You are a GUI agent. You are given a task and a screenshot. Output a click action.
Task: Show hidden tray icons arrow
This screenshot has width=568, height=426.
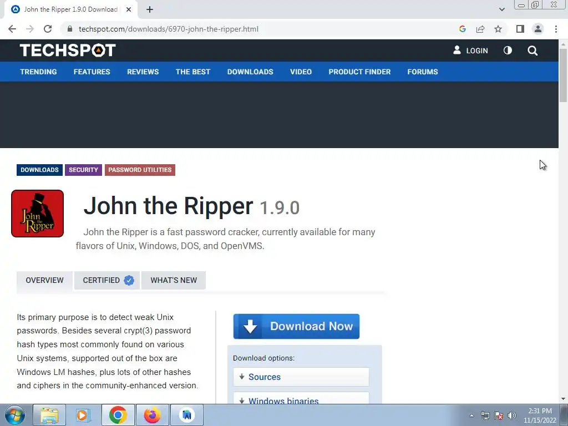click(x=471, y=415)
